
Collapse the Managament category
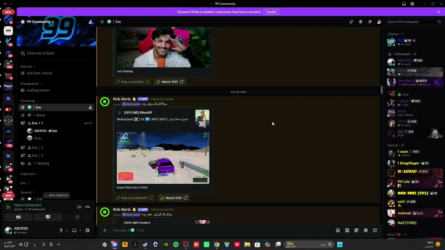pyautogui.click(x=31, y=83)
